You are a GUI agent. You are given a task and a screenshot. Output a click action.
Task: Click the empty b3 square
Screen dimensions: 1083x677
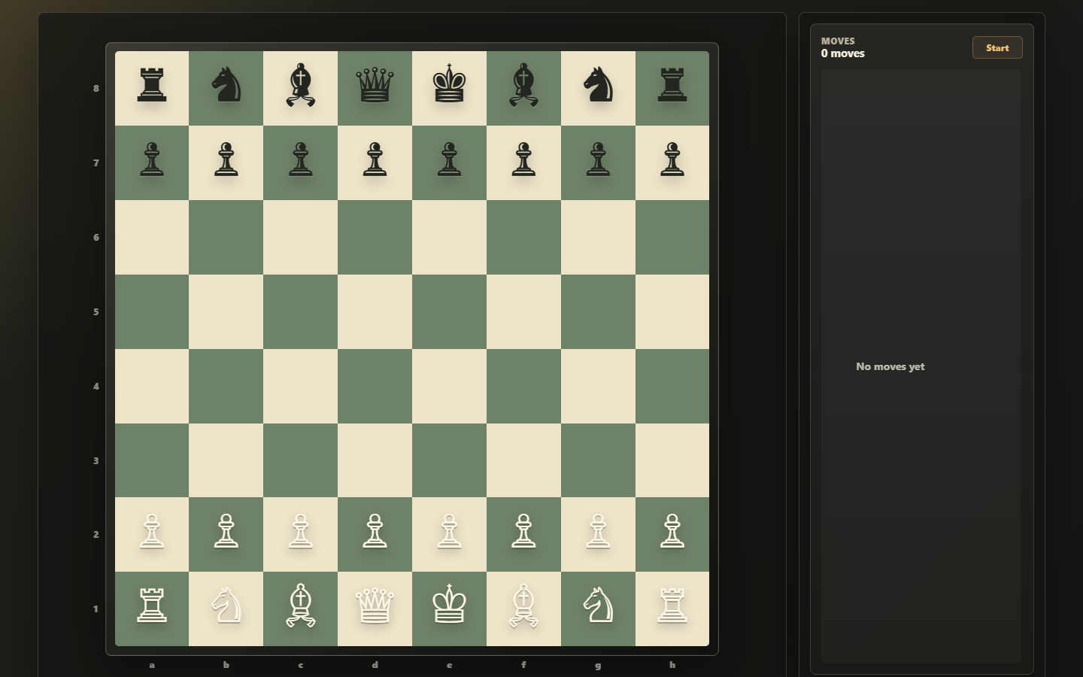point(226,460)
